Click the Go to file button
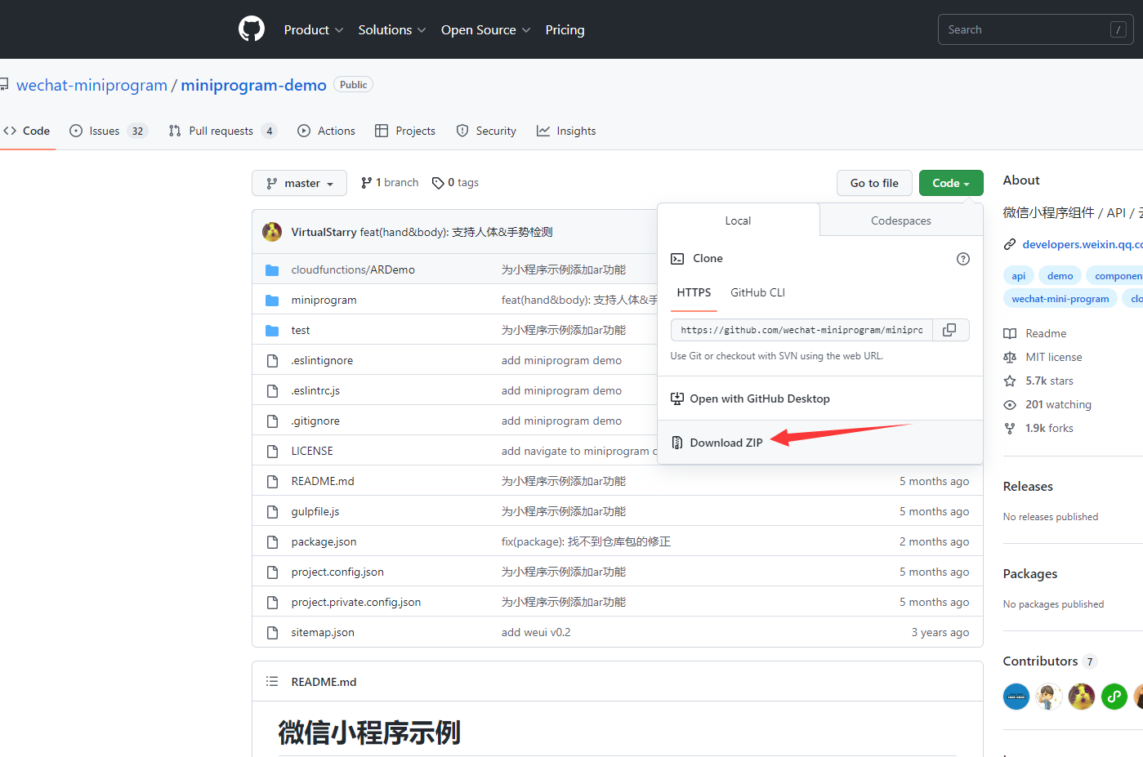 click(x=874, y=183)
